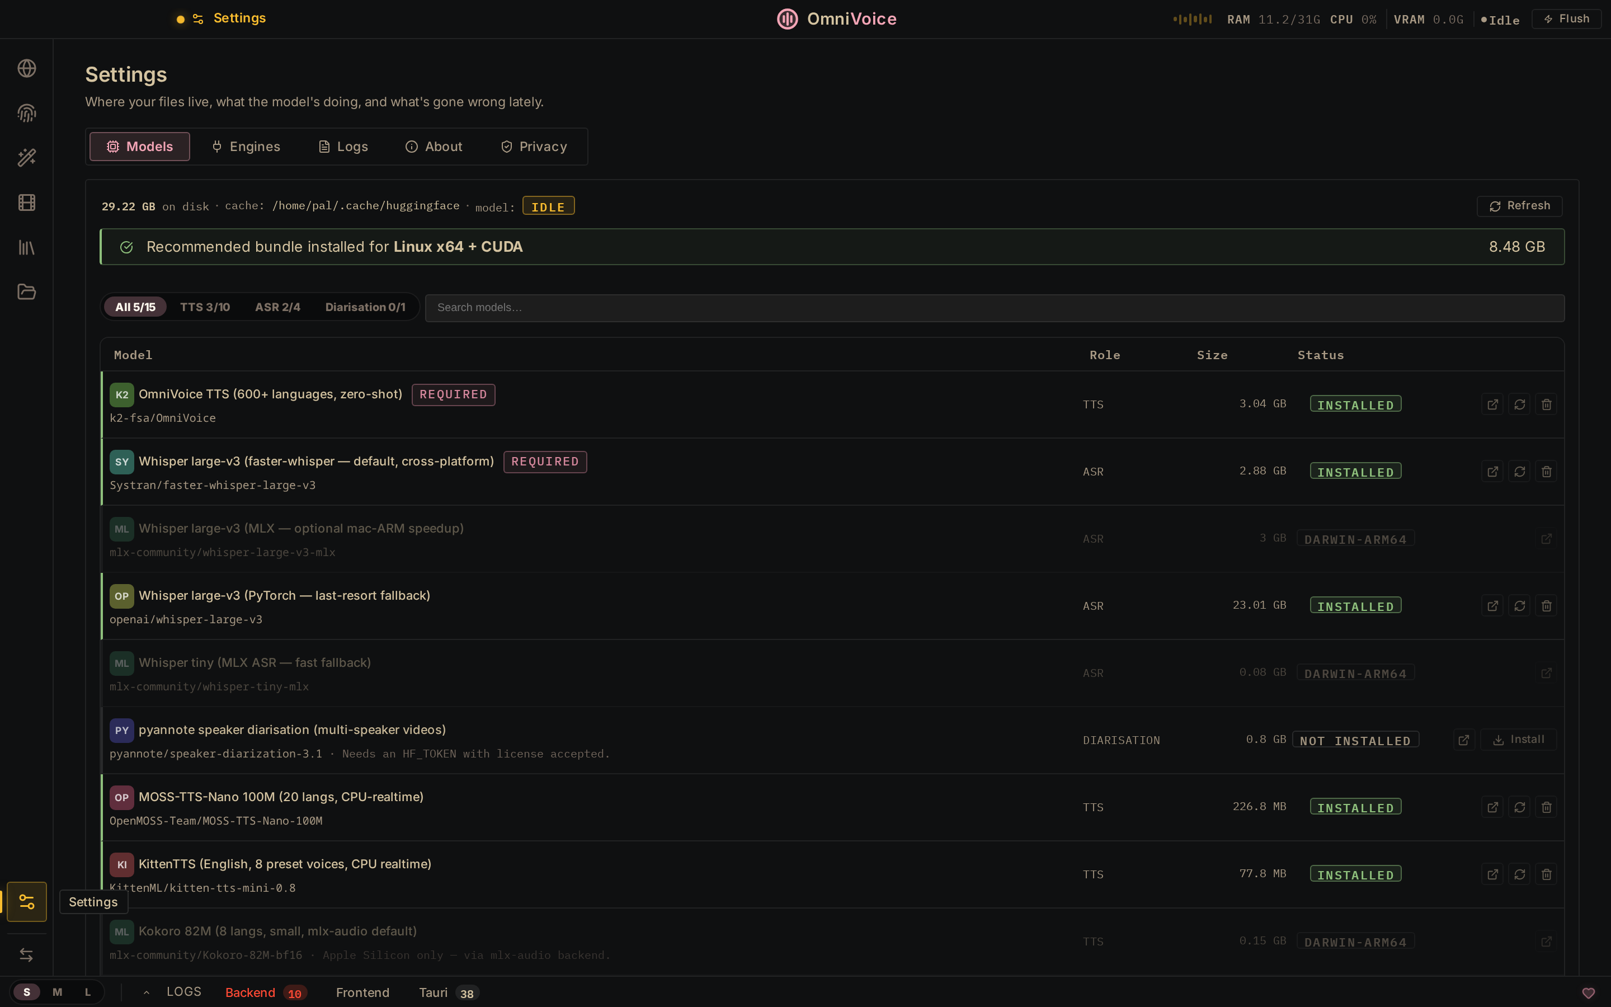
Task: Select the globe icon in the sidebar
Action: (x=26, y=67)
